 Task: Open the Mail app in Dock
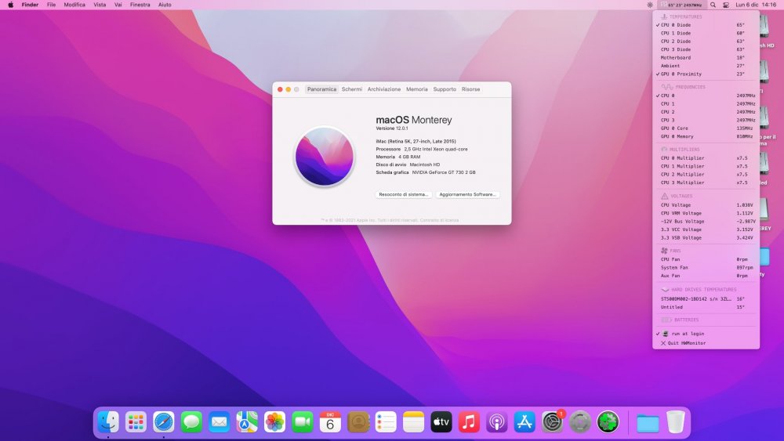point(219,422)
